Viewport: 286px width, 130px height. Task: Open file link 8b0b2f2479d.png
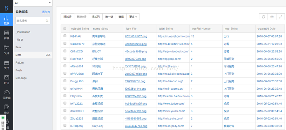(x=136, y=96)
